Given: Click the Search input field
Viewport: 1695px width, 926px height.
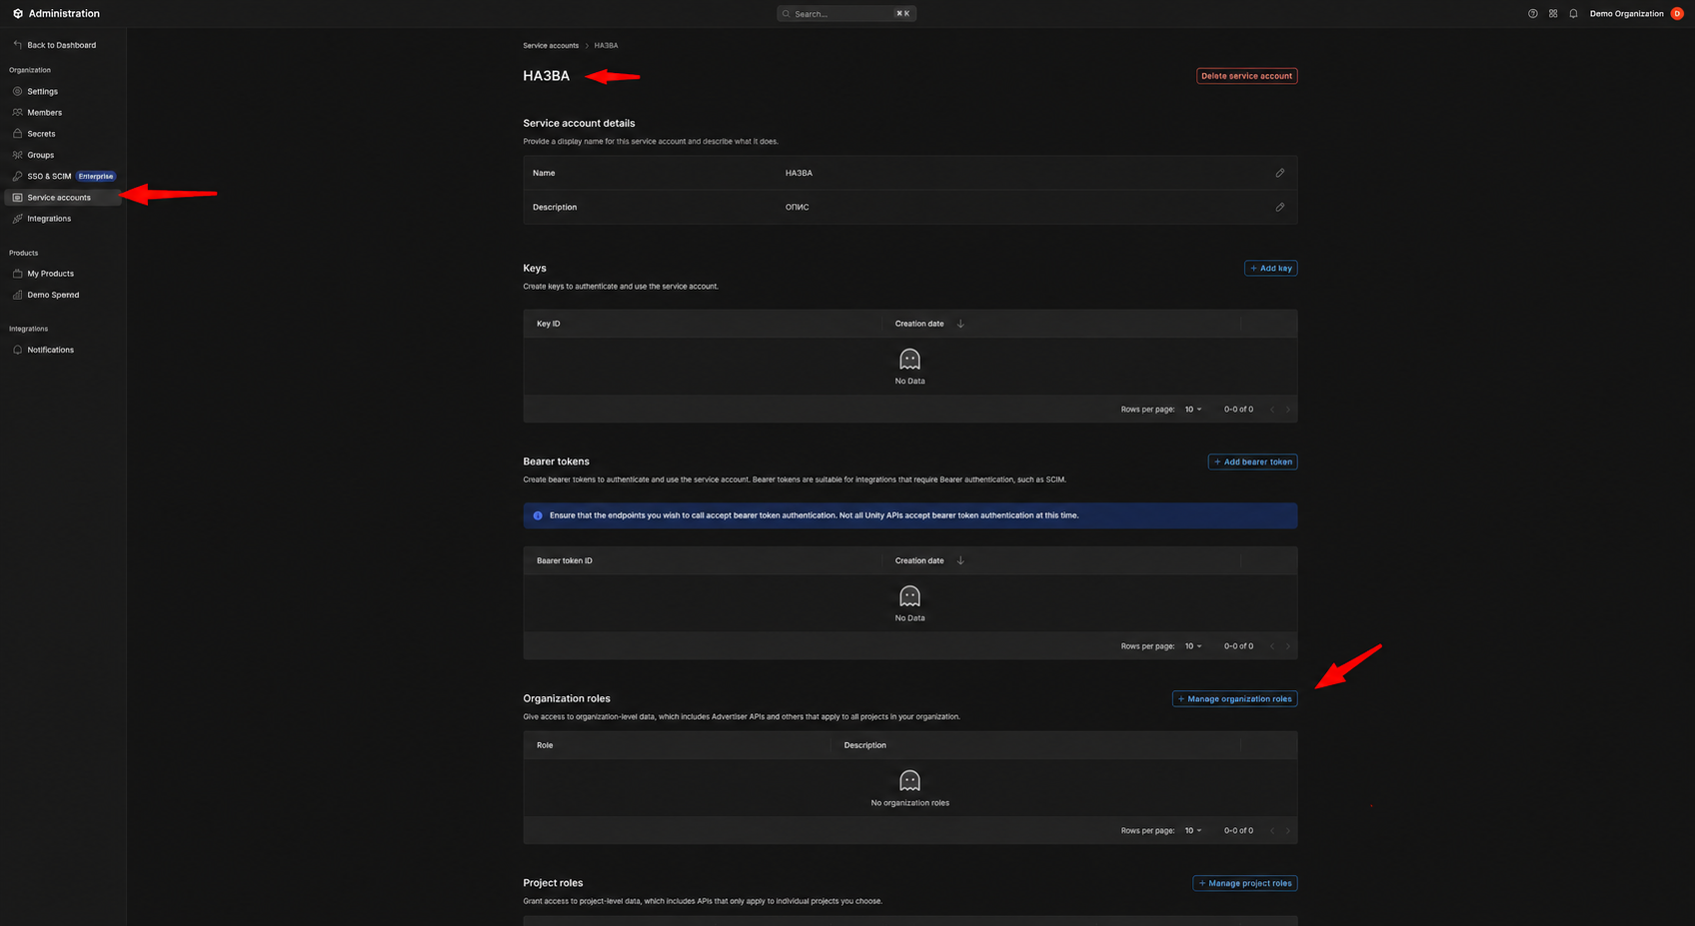Looking at the screenshot, I should [847, 14].
